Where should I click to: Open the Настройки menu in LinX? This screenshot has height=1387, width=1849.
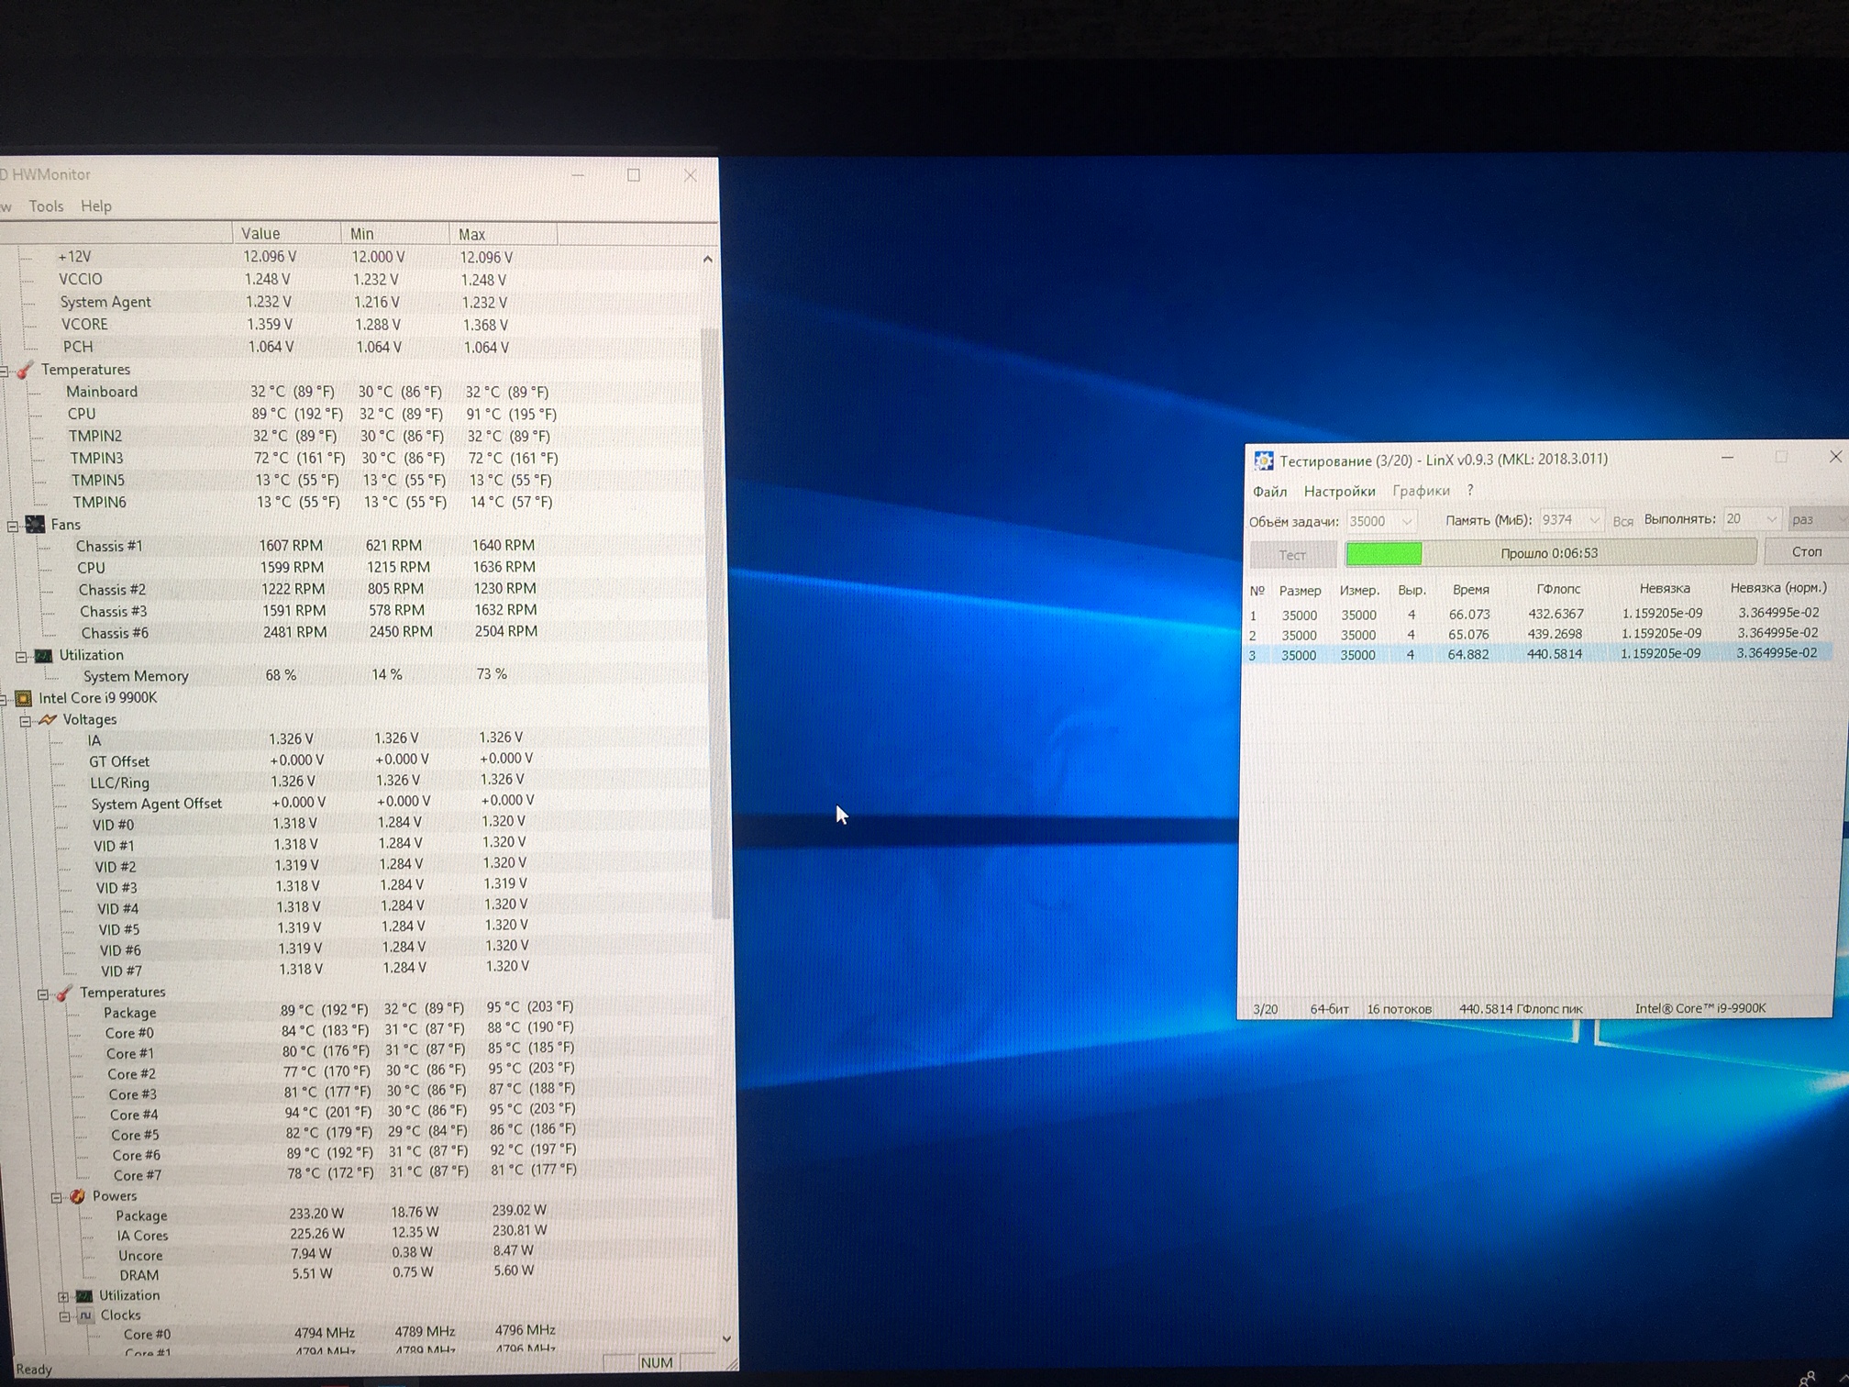[x=1339, y=492]
